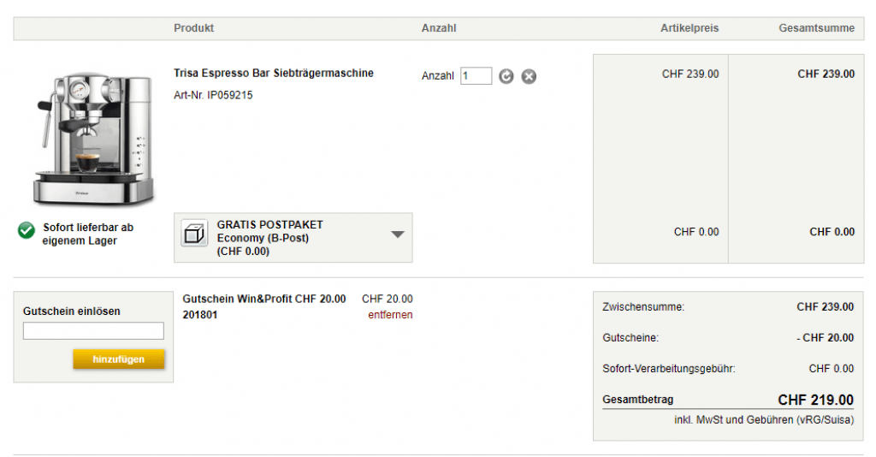Click entfernen to remove the voucher
Image resolution: width=876 pixels, height=457 pixels.
pyautogui.click(x=390, y=315)
